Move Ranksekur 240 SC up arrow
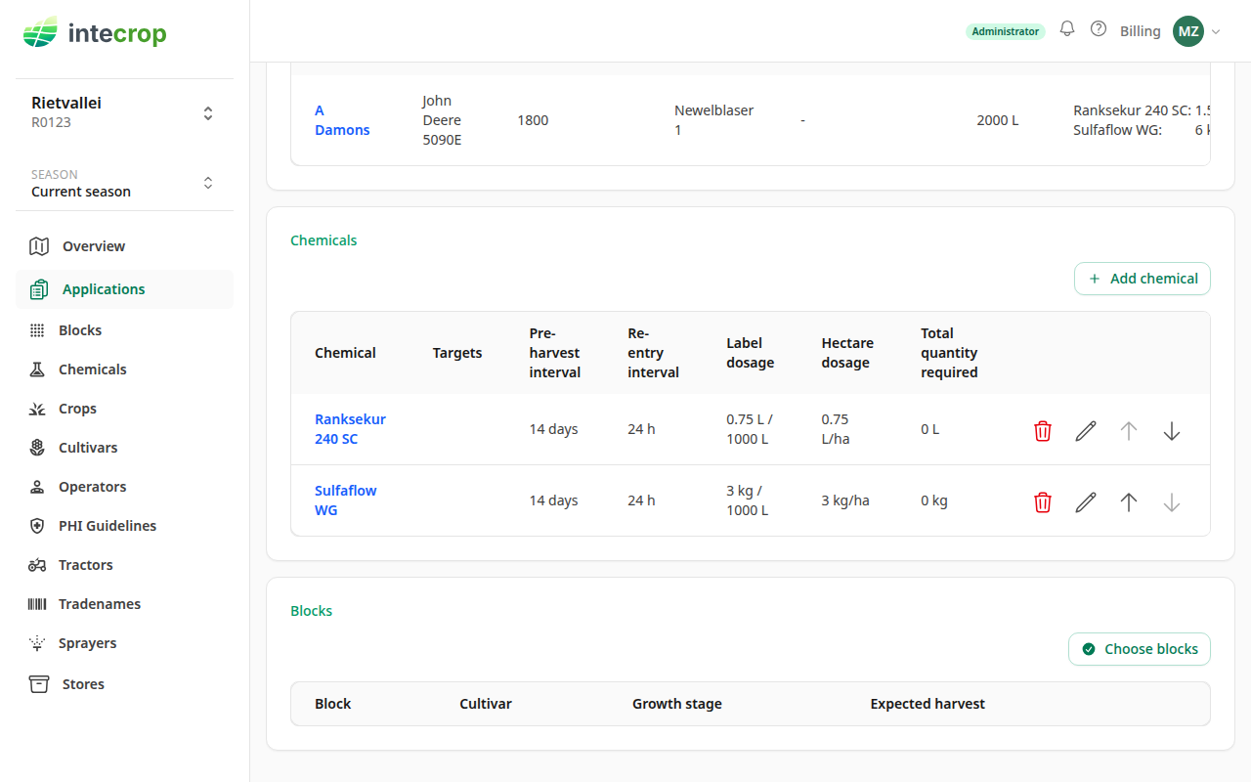 click(1129, 431)
